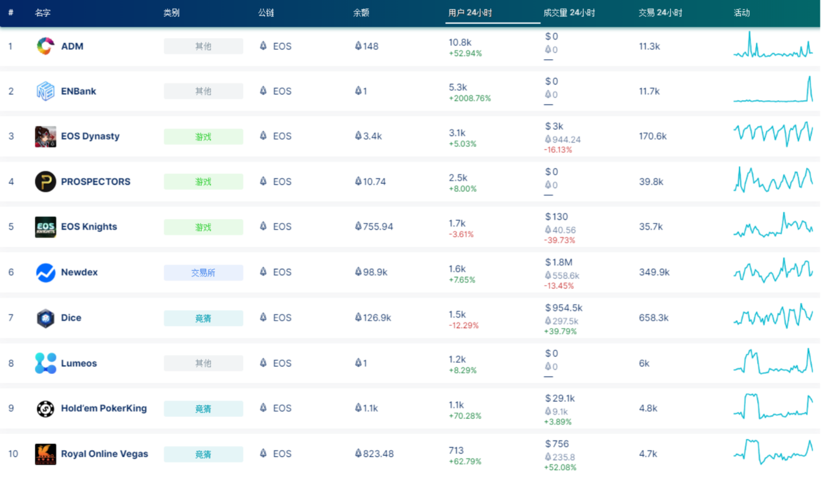The image size is (821, 487).
Task: Click the EOS balance icon beside 98.9k
Action: (x=358, y=272)
